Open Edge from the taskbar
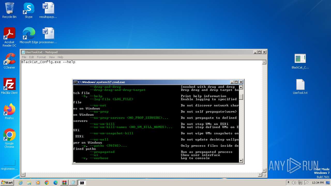Viewport: 331px width, 186px height. pos(56,183)
